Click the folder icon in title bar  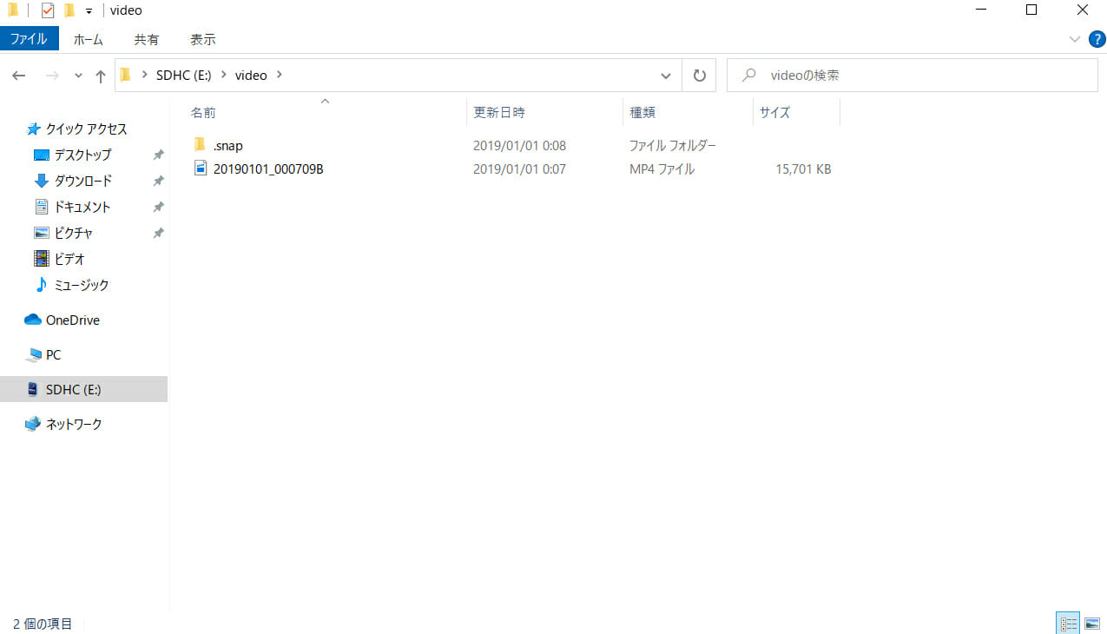13,10
